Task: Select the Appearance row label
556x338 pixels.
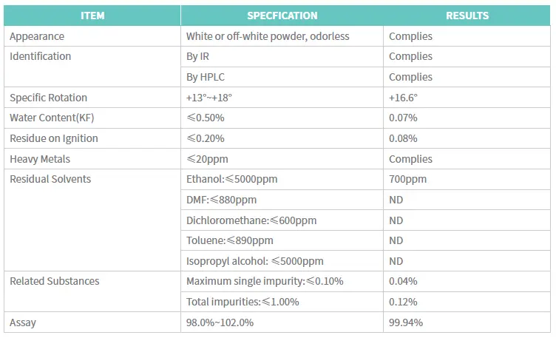Action: pos(37,36)
